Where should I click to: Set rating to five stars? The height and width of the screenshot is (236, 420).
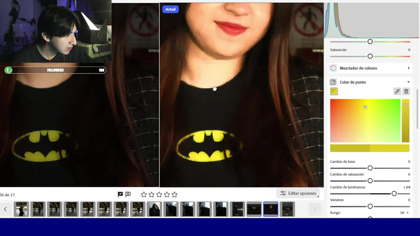174,194
